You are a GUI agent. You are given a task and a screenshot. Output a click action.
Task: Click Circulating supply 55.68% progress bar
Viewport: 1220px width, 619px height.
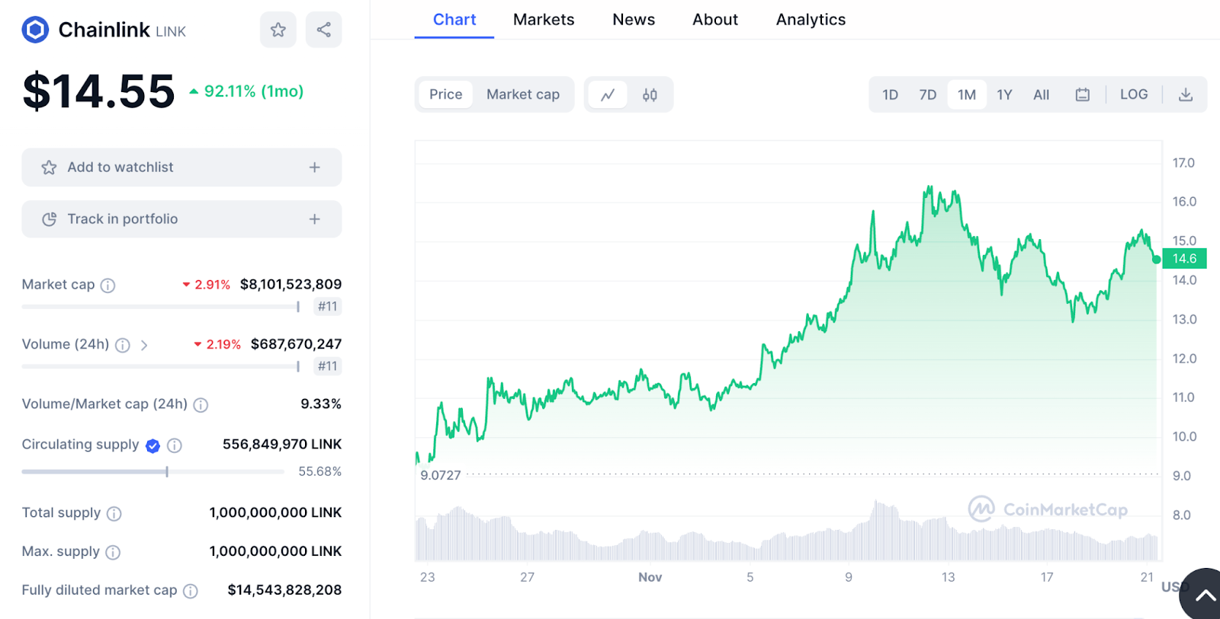pyautogui.click(x=152, y=472)
